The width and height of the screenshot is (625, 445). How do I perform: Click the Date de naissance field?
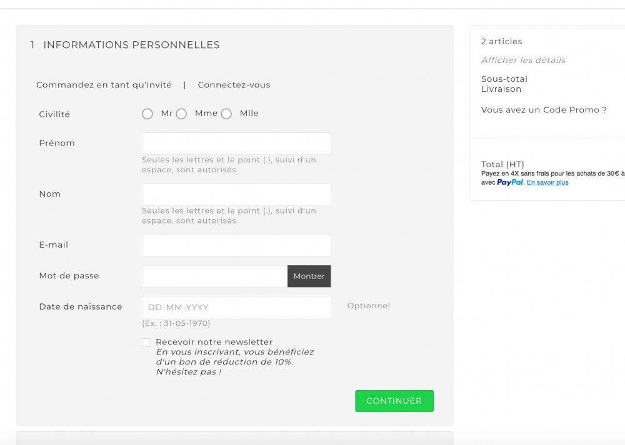(x=236, y=307)
